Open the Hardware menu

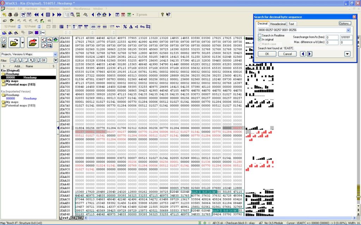click(31, 9)
